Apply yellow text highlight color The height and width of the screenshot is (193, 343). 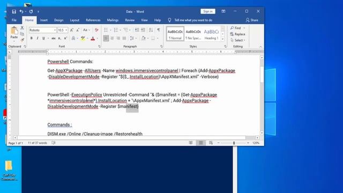pos(83,39)
